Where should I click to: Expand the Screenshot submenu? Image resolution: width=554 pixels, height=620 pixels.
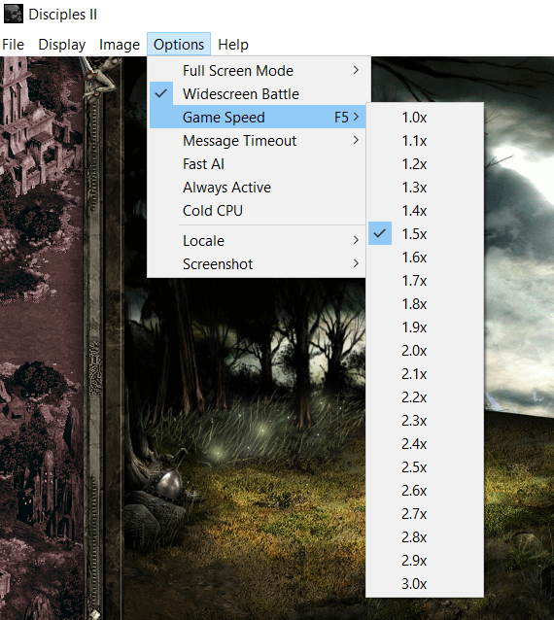pos(257,263)
